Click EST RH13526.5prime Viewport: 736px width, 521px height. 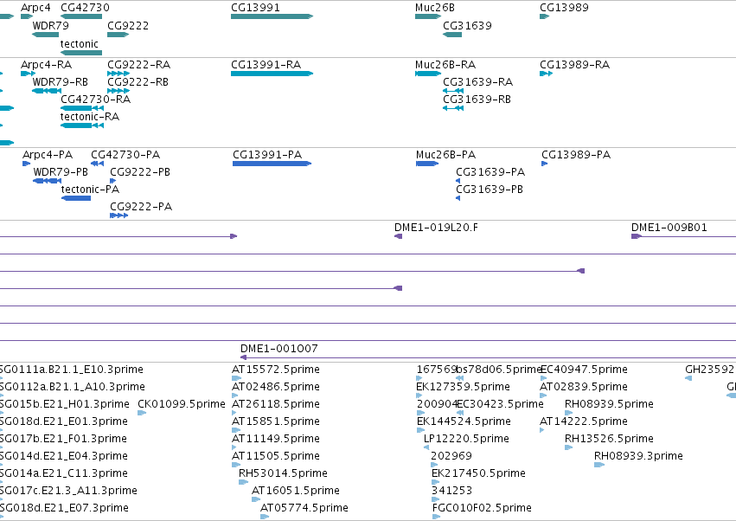pyautogui.click(x=609, y=439)
